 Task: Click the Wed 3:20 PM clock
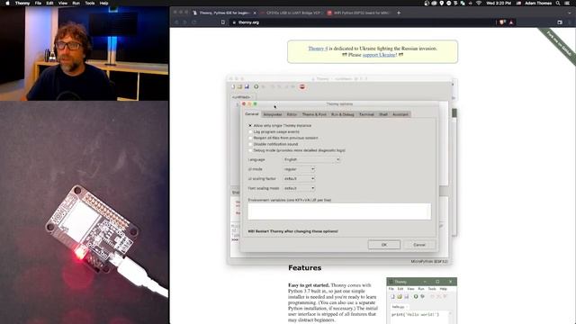pyautogui.click(x=499, y=3)
